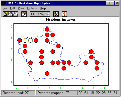The height and width of the screenshot is (97, 121).
Task: Click the copy to clipboard icon
Action: click(x=24, y=14)
